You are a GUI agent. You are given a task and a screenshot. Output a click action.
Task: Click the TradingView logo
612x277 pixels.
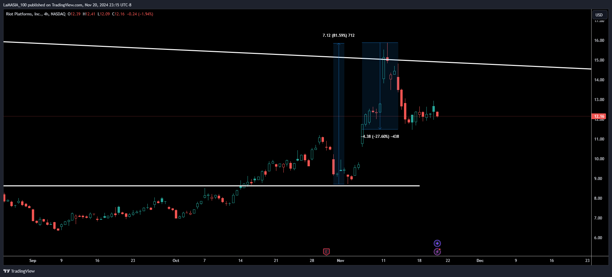click(19, 271)
